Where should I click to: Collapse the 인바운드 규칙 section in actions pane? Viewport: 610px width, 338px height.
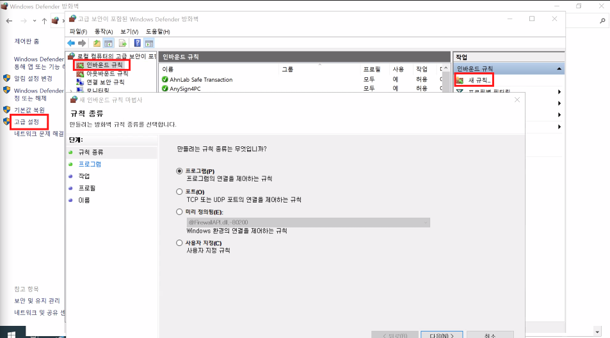click(559, 69)
